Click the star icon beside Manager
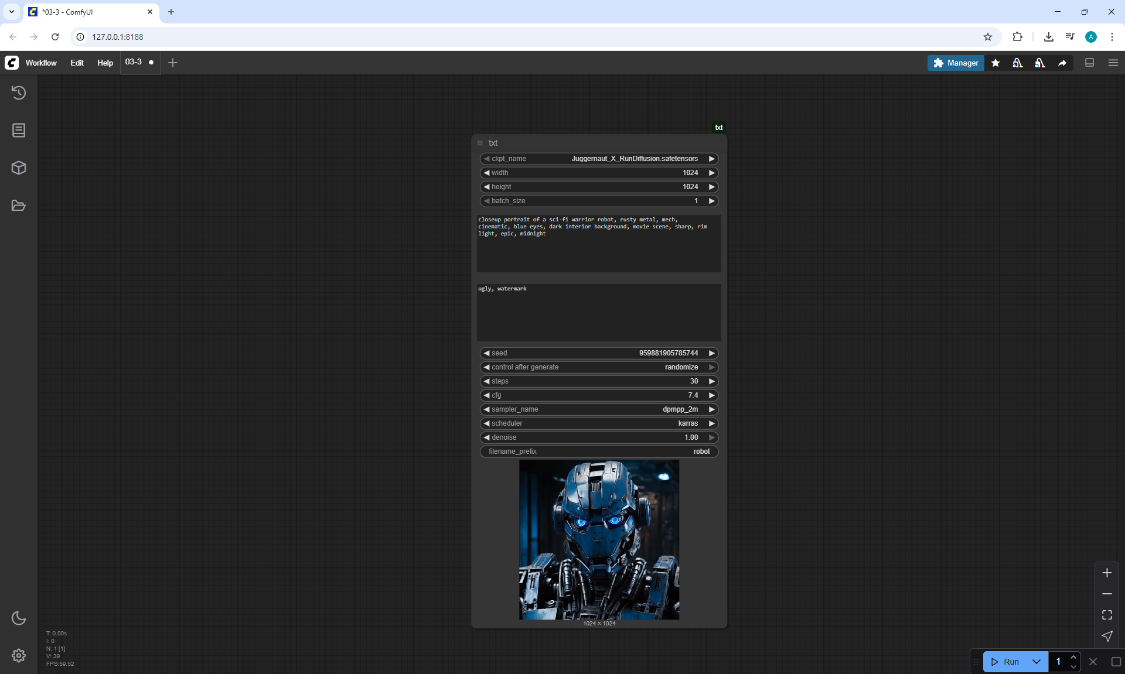 [996, 63]
